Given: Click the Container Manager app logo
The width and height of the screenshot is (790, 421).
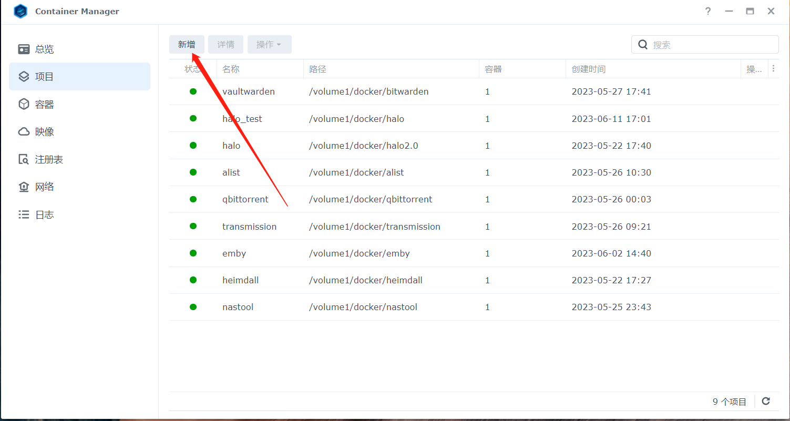Looking at the screenshot, I should (20, 11).
